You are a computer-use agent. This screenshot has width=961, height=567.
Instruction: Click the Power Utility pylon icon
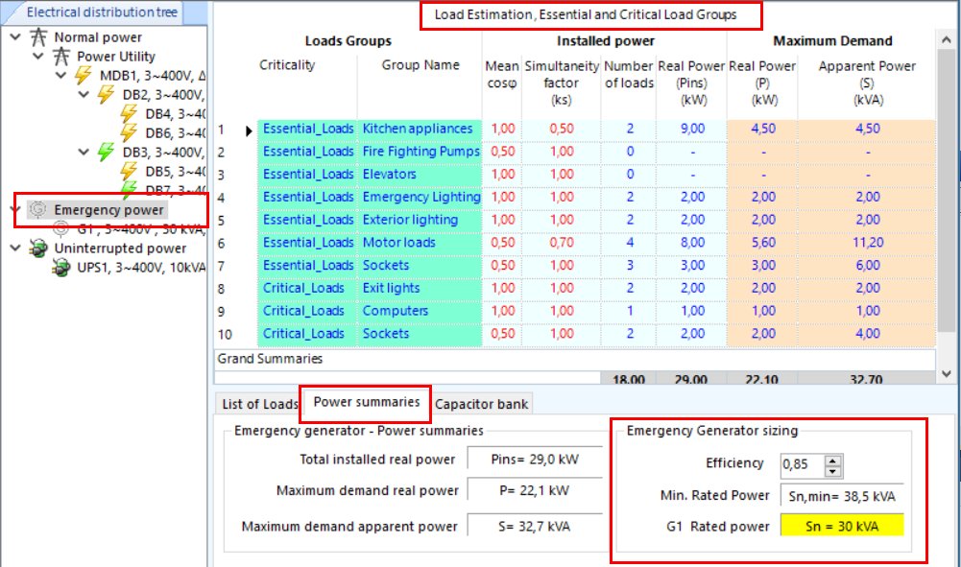pos(62,57)
